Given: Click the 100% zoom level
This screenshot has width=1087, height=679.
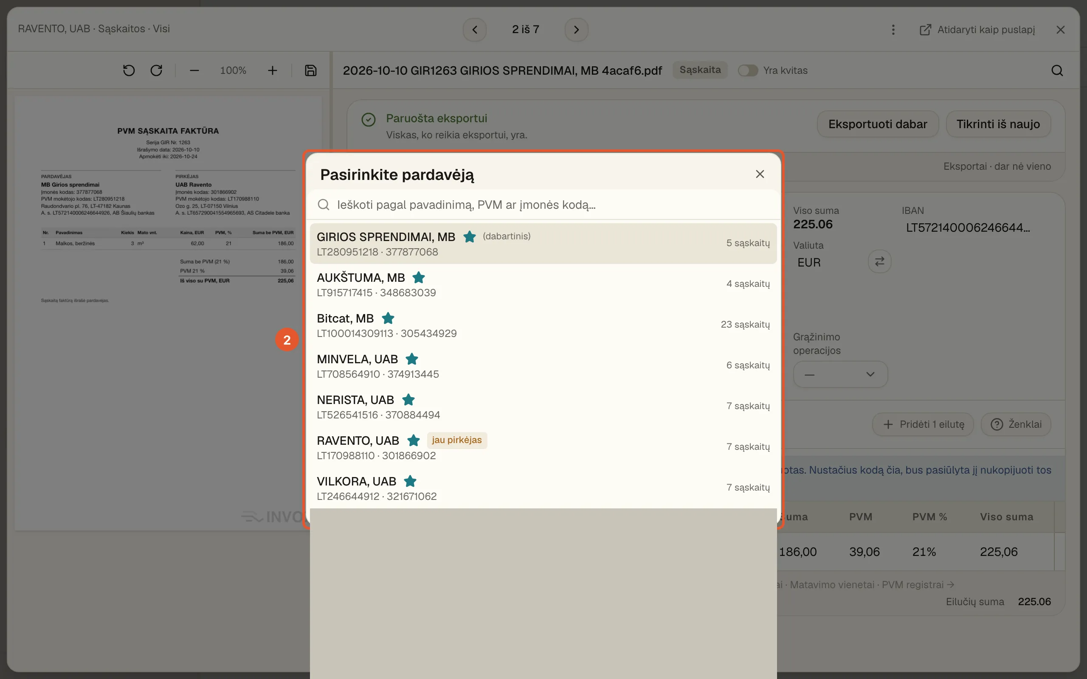Looking at the screenshot, I should pyautogui.click(x=233, y=70).
